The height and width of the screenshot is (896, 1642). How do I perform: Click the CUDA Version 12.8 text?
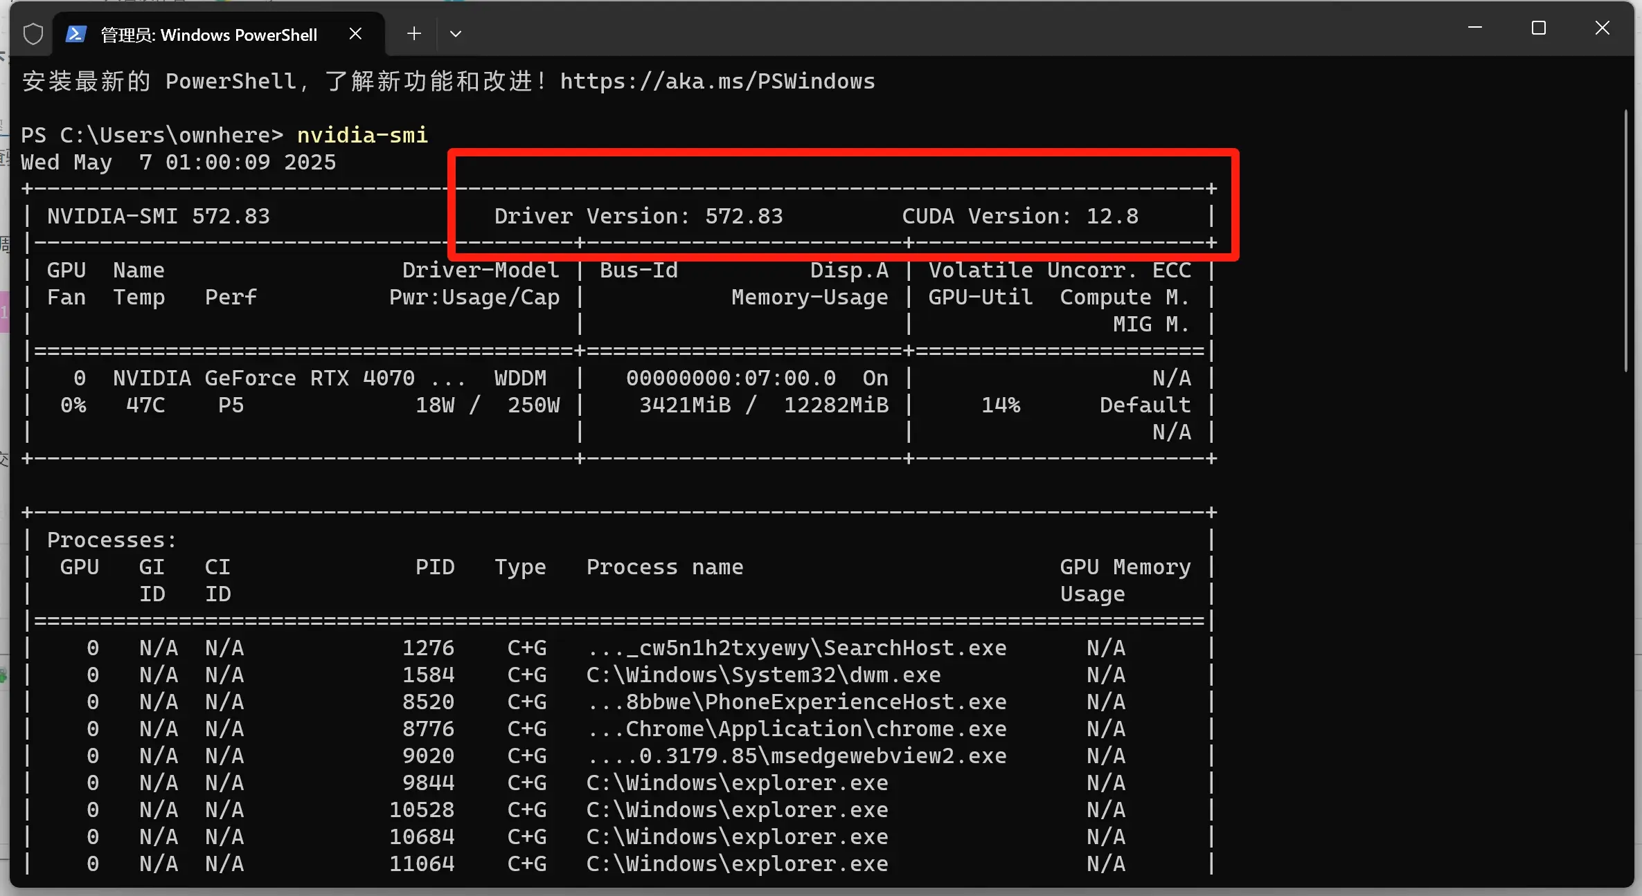point(1019,217)
